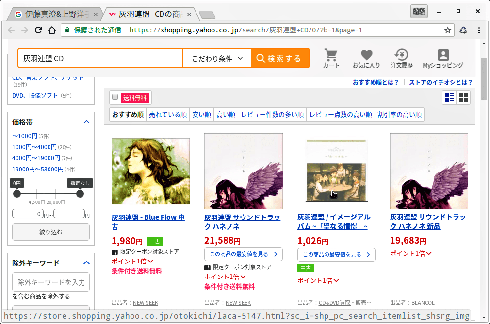This screenshot has height=324, width=490.
Task: Click この商品の最安値を見る under 1,026円
Action: coord(336,255)
